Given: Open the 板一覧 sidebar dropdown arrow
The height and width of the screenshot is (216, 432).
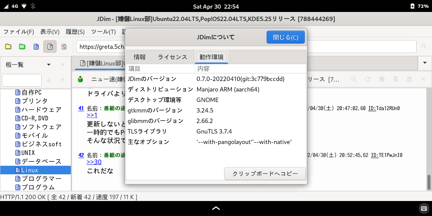Looking at the screenshot, I should (49, 64).
